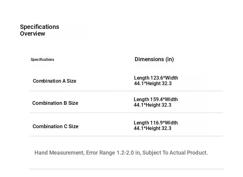The height and width of the screenshot is (177, 243).
Task: Select the "Combination C Size" row label
Action: 55,127
